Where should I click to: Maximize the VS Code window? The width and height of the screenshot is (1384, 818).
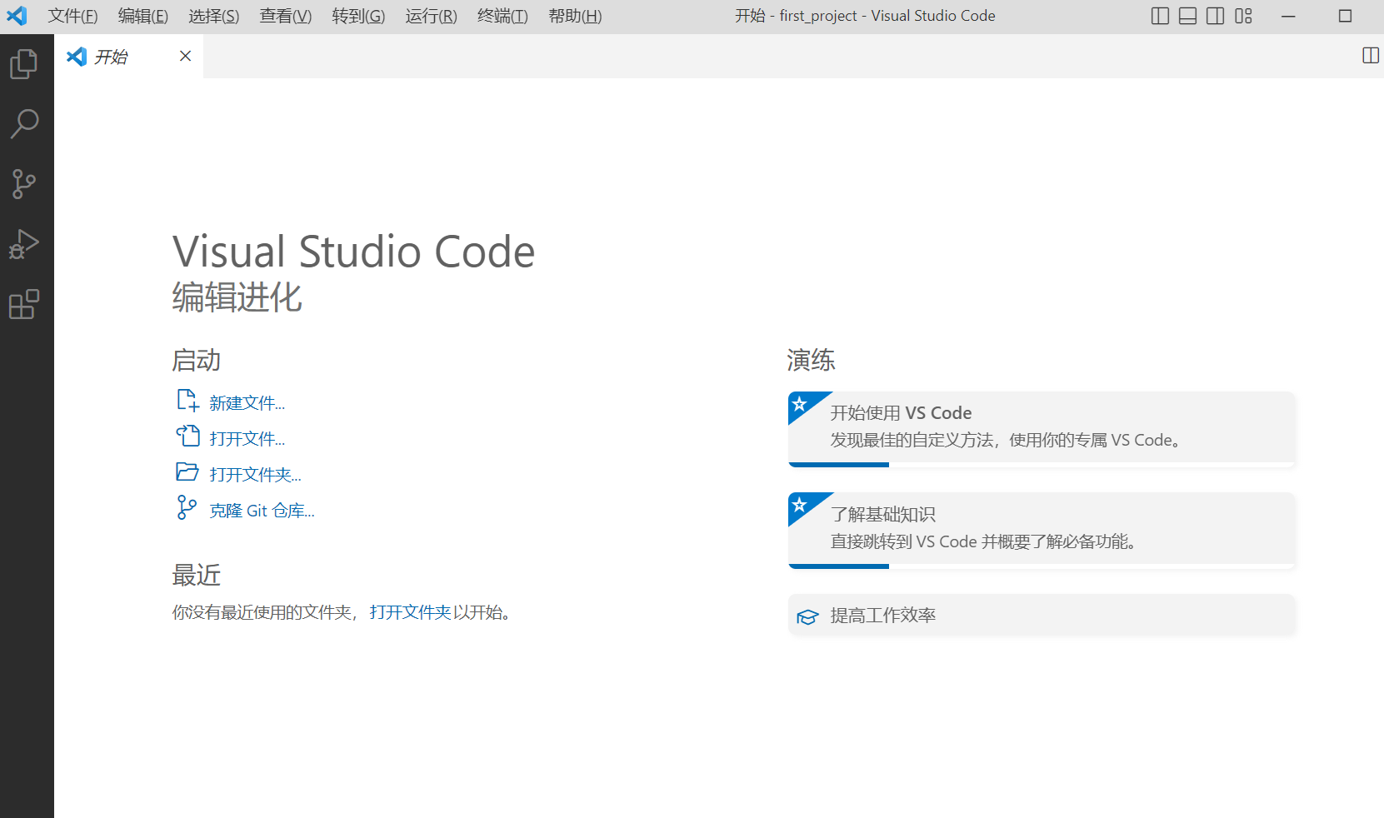click(x=1345, y=16)
